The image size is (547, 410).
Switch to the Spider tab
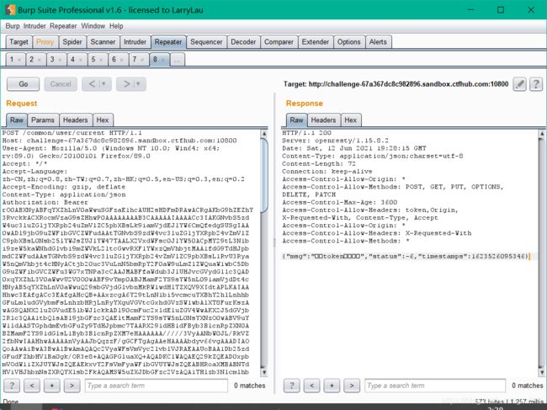click(72, 42)
